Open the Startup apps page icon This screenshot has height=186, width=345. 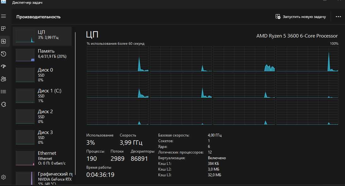3,66
